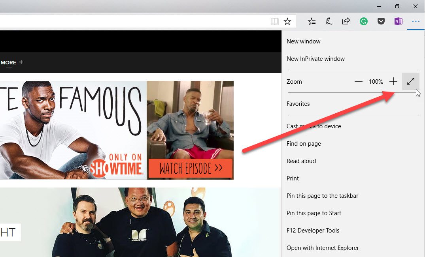425x257 pixels.
Task: Decrease zoom with the minus button
Action: click(x=358, y=81)
